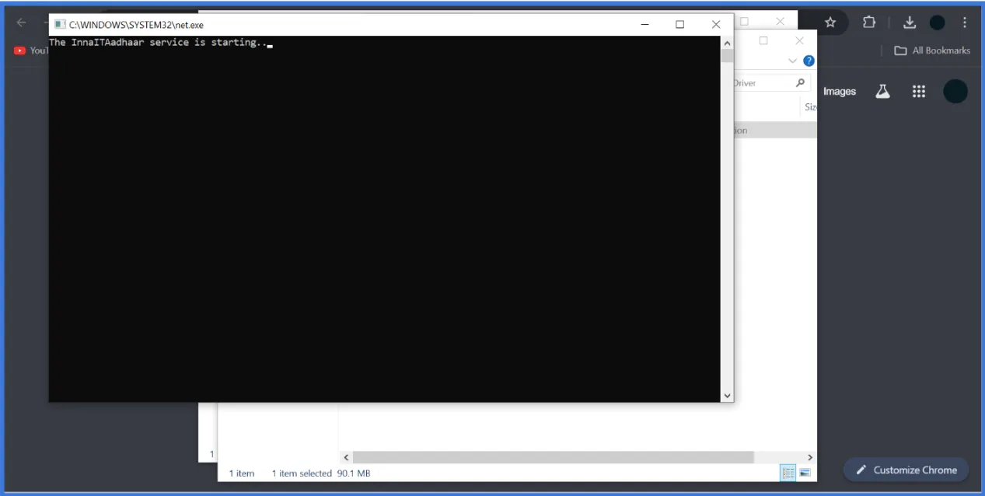Click '1 item selected 90.1 MB' status text
Screen dimensions: 985x496
pyautogui.click(x=321, y=473)
